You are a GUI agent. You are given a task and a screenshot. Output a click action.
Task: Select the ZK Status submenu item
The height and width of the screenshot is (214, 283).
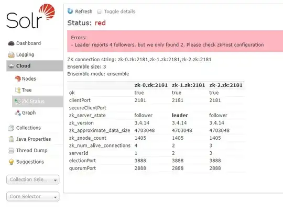(38, 102)
